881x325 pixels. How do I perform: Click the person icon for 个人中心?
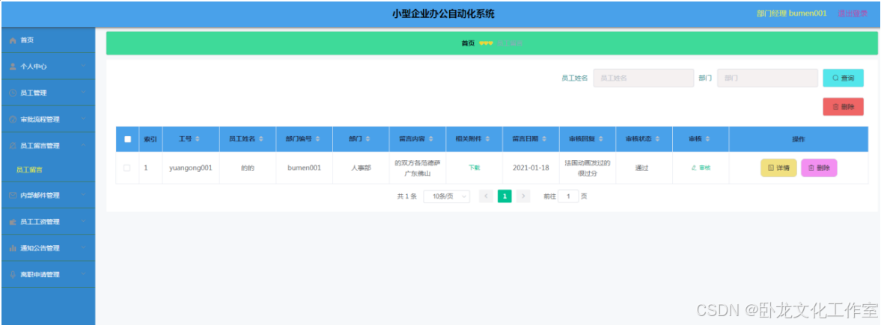pos(13,66)
